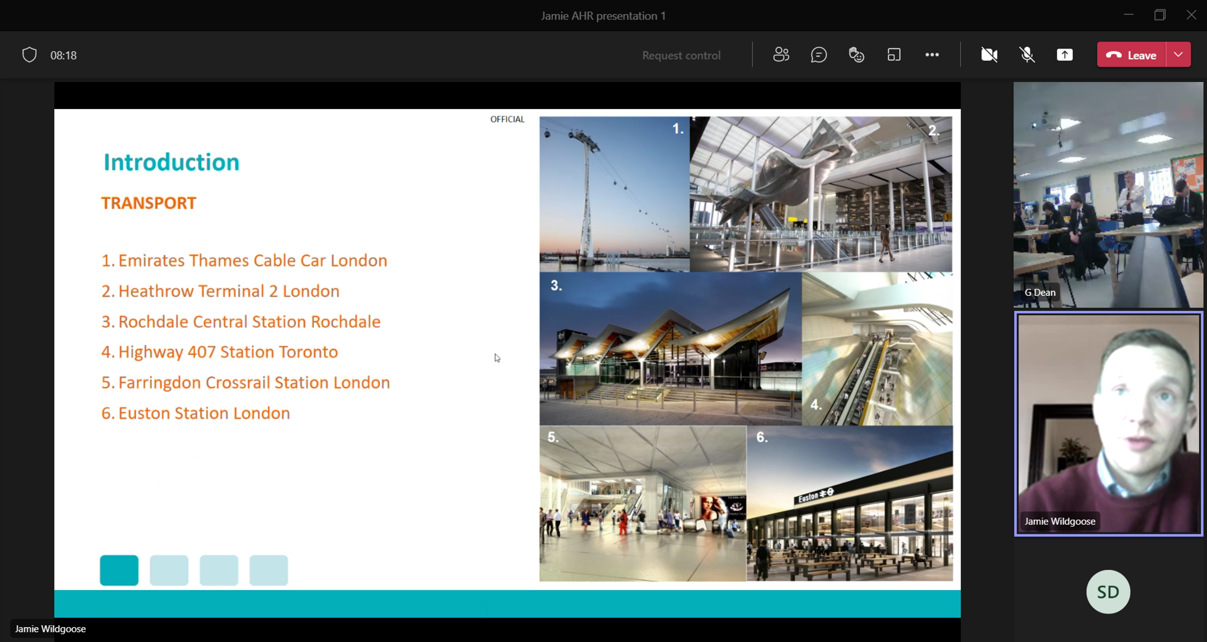
Task: Click the SD participant avatar
Action: 1108,592
